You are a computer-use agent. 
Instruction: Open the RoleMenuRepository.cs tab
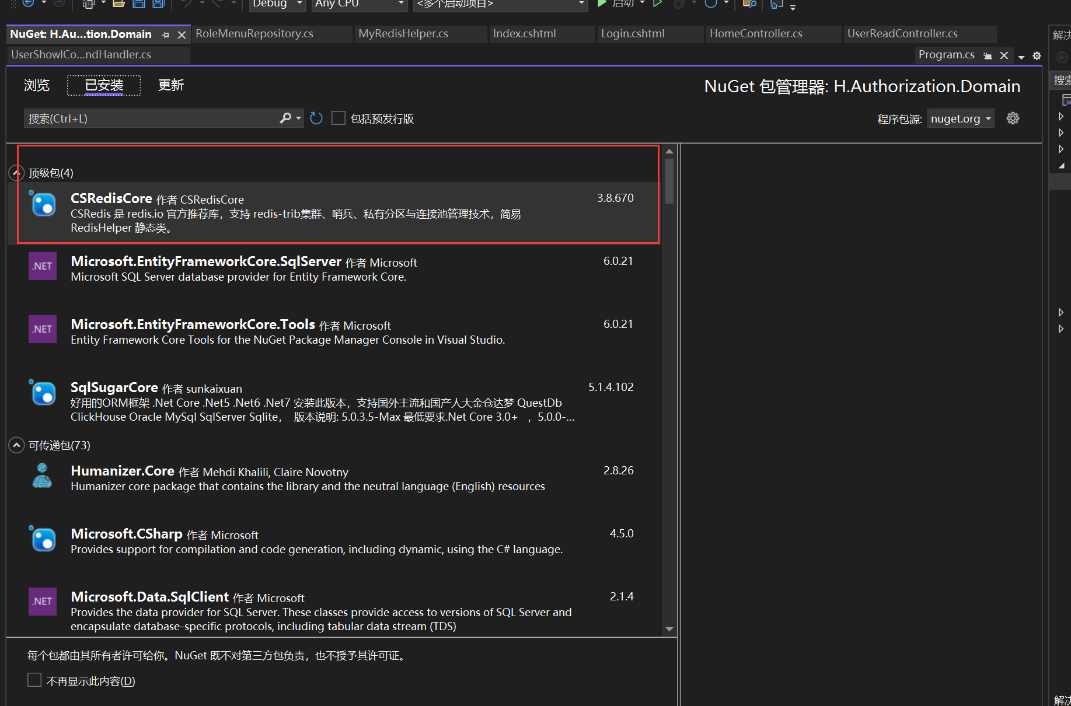[x=273, y=34]
